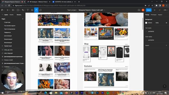Present prototype with the play icon
The image size is (169, 95).
(155, 10)
